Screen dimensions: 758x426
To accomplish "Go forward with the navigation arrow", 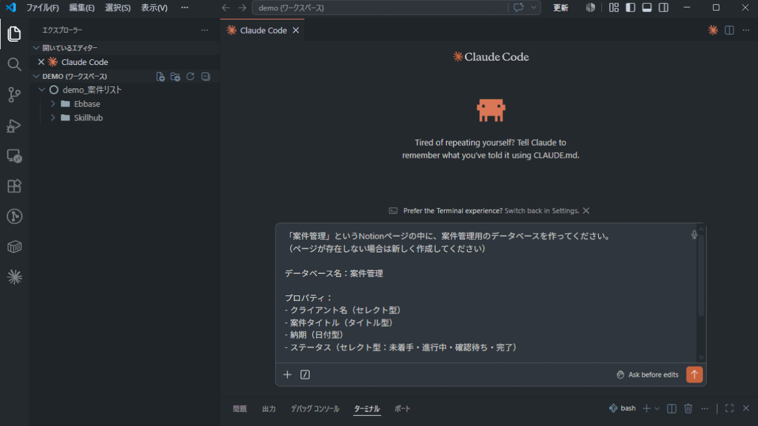I will [242, 8].
